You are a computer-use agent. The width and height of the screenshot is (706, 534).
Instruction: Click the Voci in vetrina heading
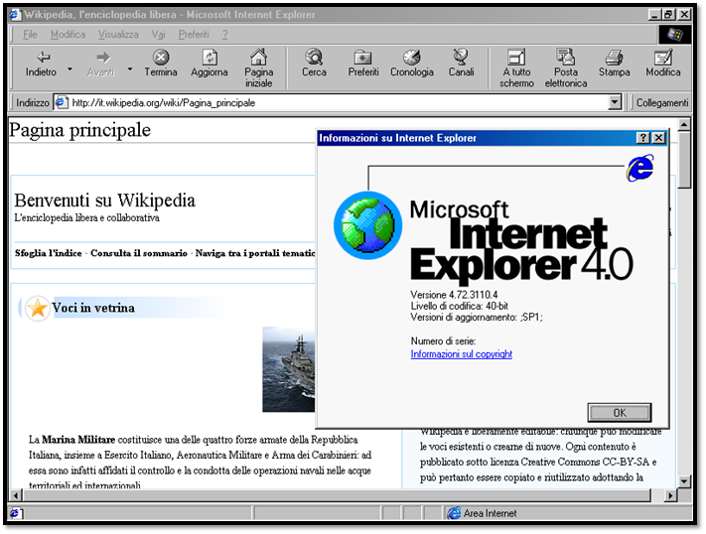click(x=93, y=308)
